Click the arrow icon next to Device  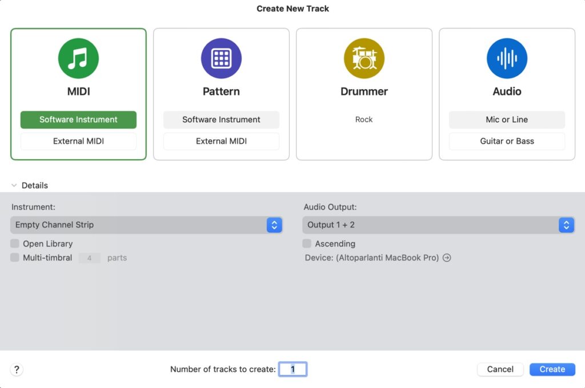[447, 258]
